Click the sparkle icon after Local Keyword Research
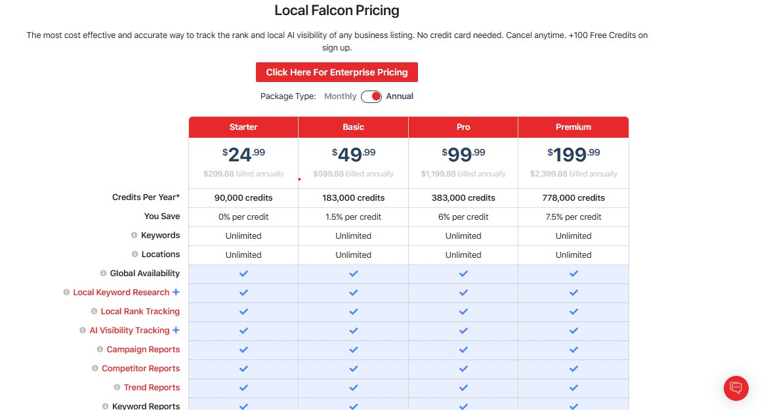The image size is (771, 410). click(x=176, y=292)
